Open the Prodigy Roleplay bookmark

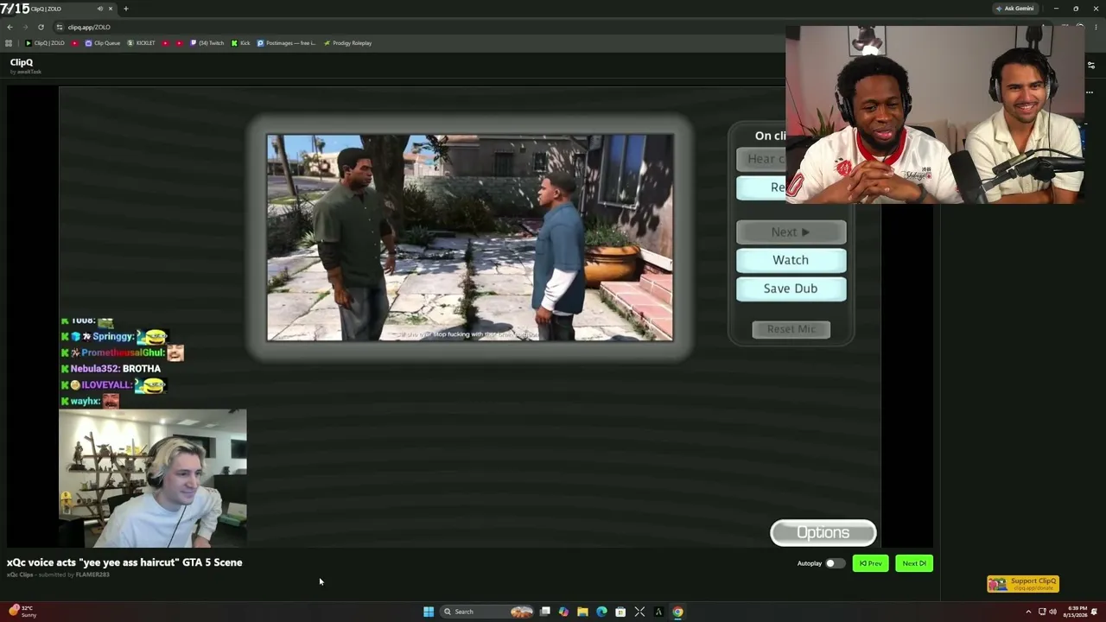(347, 43)
